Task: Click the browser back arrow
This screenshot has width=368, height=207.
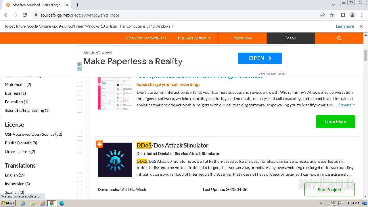Action: click(x=6, y=15)
